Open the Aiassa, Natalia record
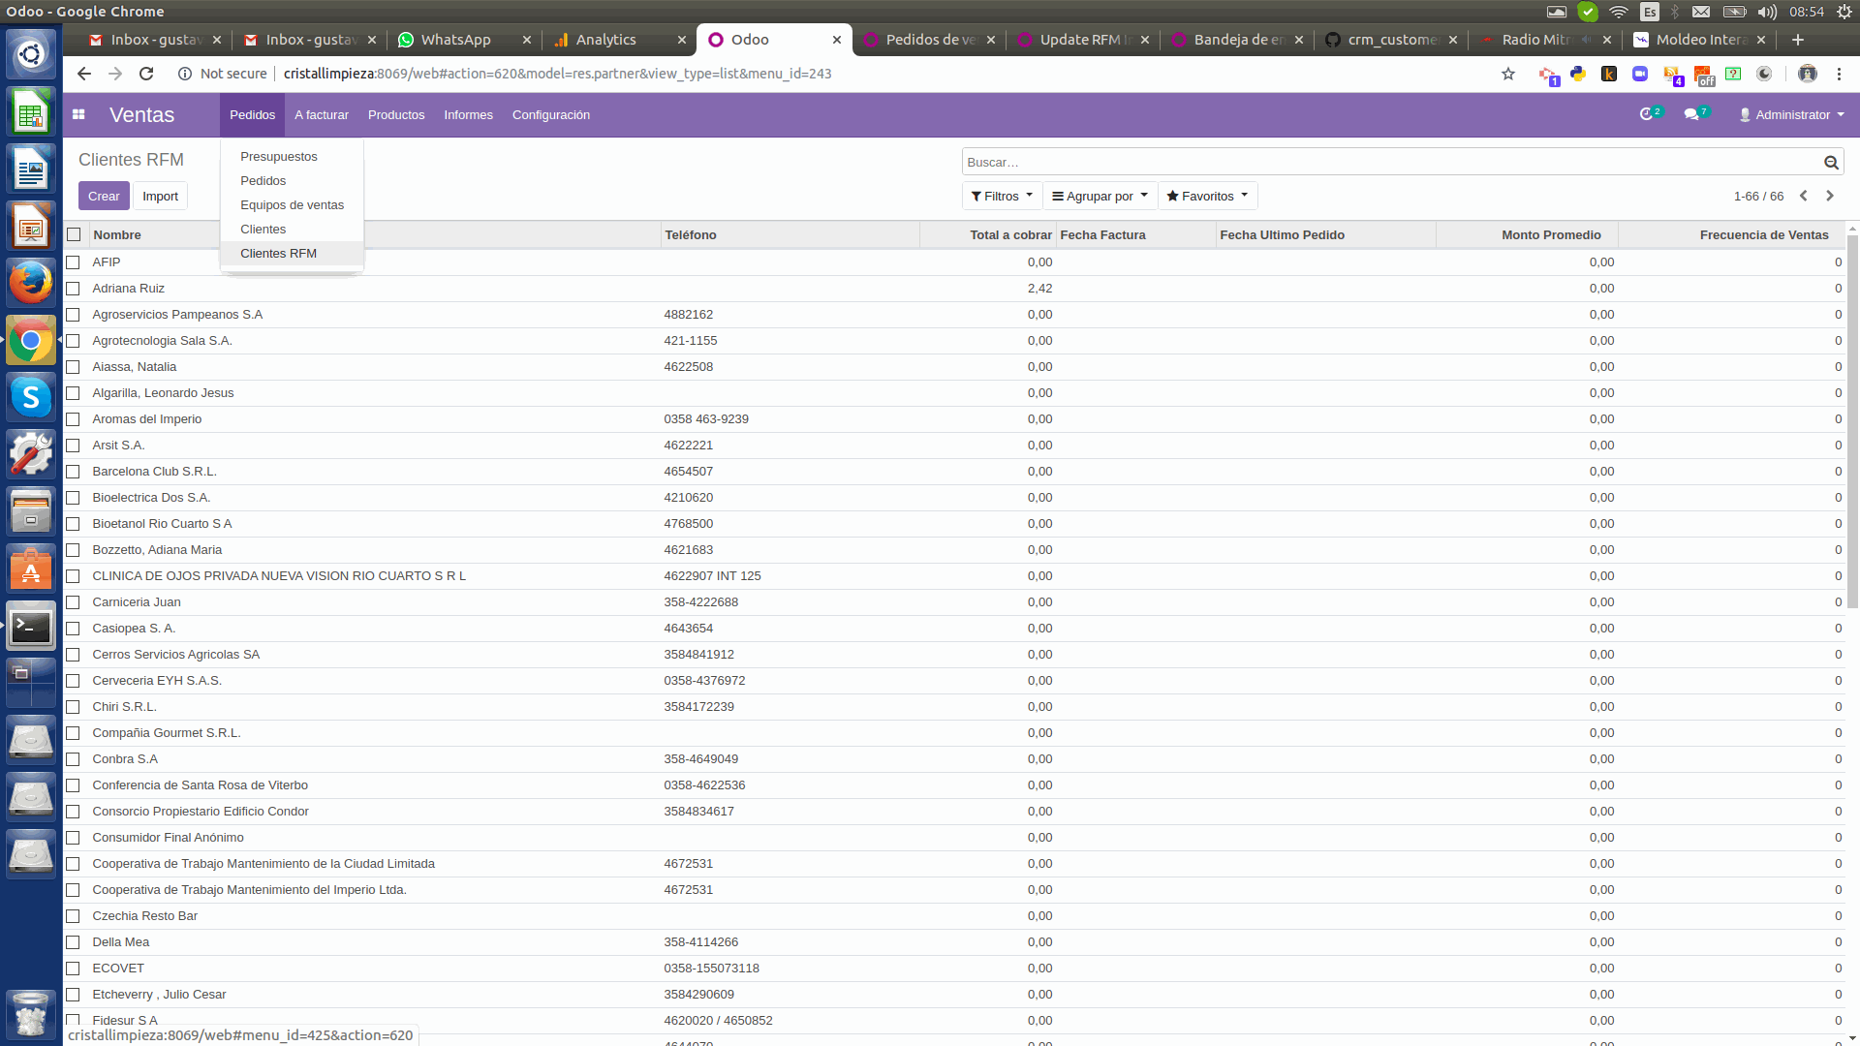This screenshot has height=1046, width=1860. 134,367
